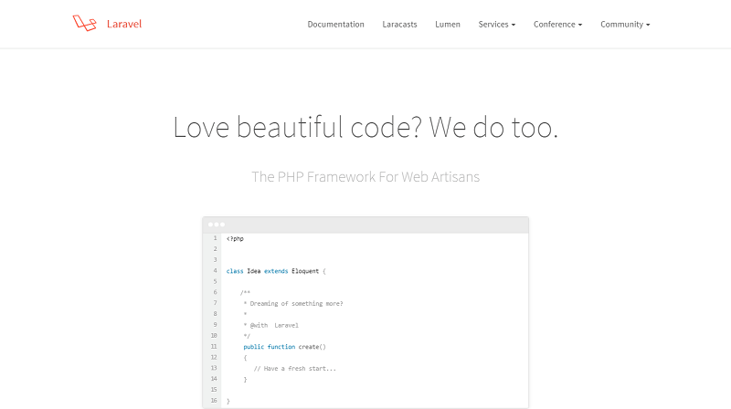Viewport: 731px width, 409px height.
Task: Click line number 11 in code gutter
Action: coord(214,347)
